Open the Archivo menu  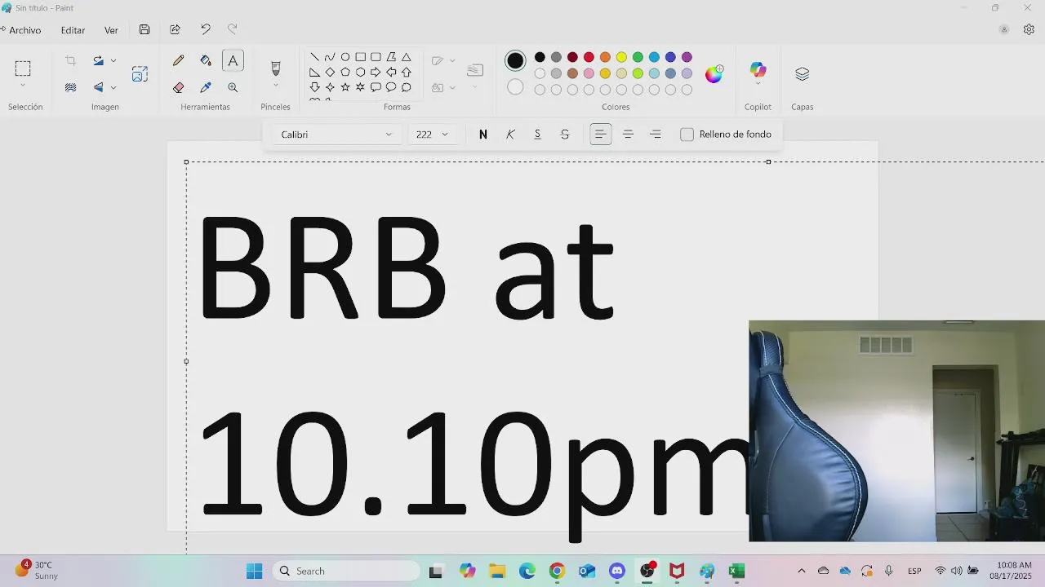point(23,30)
